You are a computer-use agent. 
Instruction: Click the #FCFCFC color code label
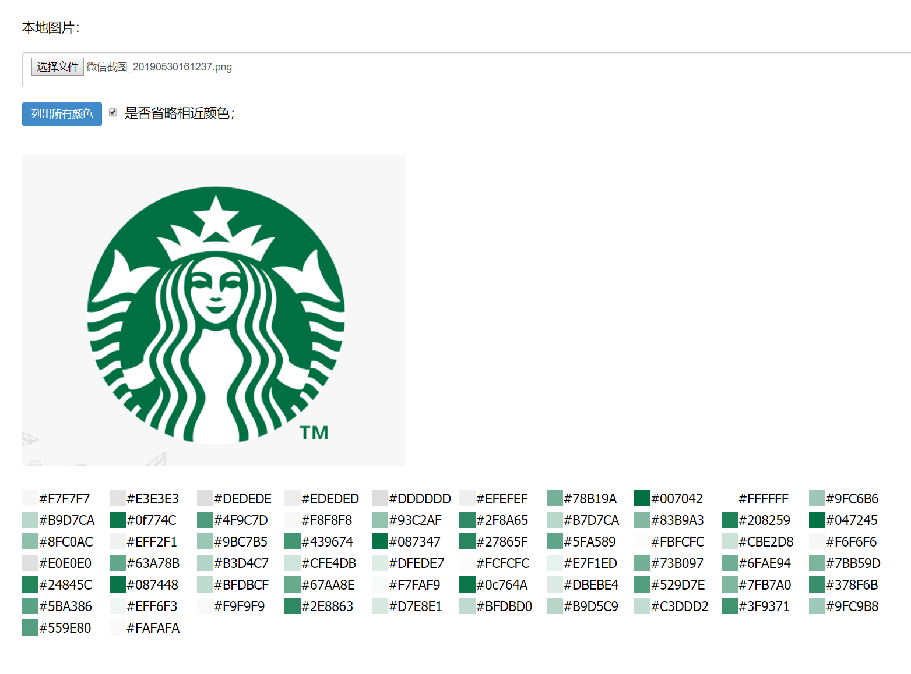[x=503, y=563]
